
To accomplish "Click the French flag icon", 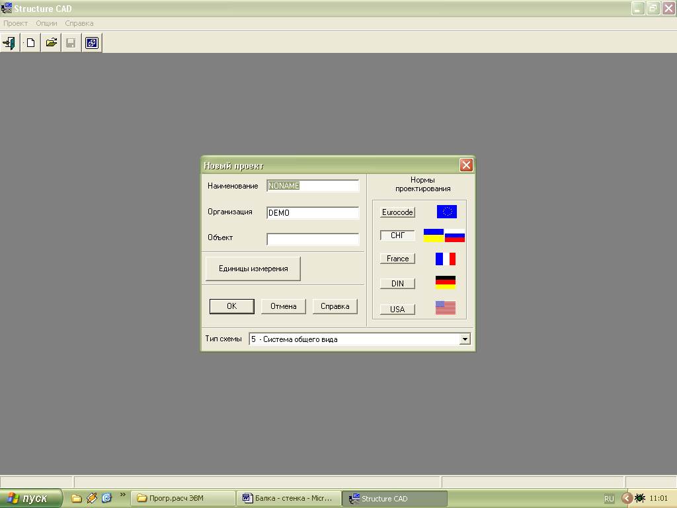I will 446,259.
